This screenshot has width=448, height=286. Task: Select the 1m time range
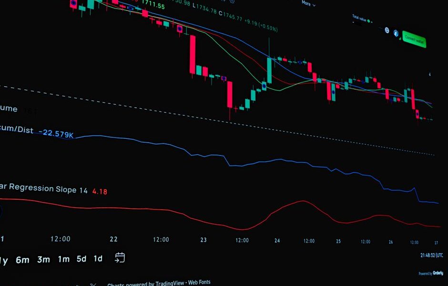(64, 259)
